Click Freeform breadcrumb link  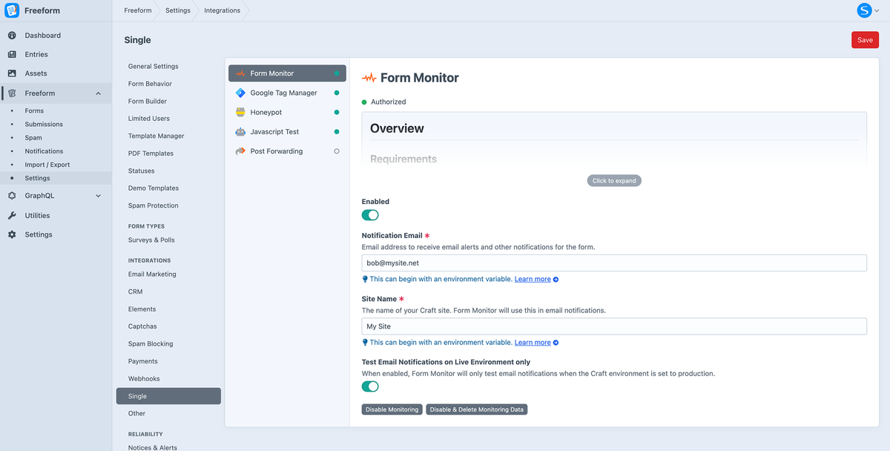click(x=138, y=10)
